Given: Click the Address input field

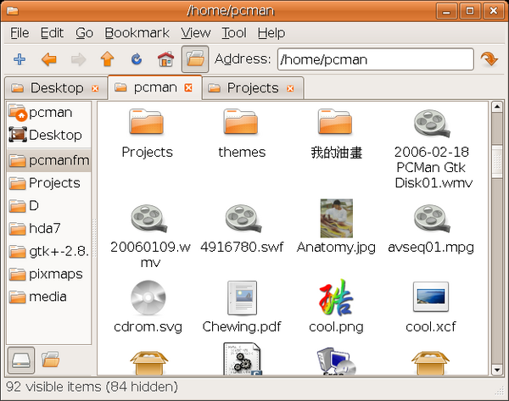Looking at the screenshot, I should (x=374, y=59).
